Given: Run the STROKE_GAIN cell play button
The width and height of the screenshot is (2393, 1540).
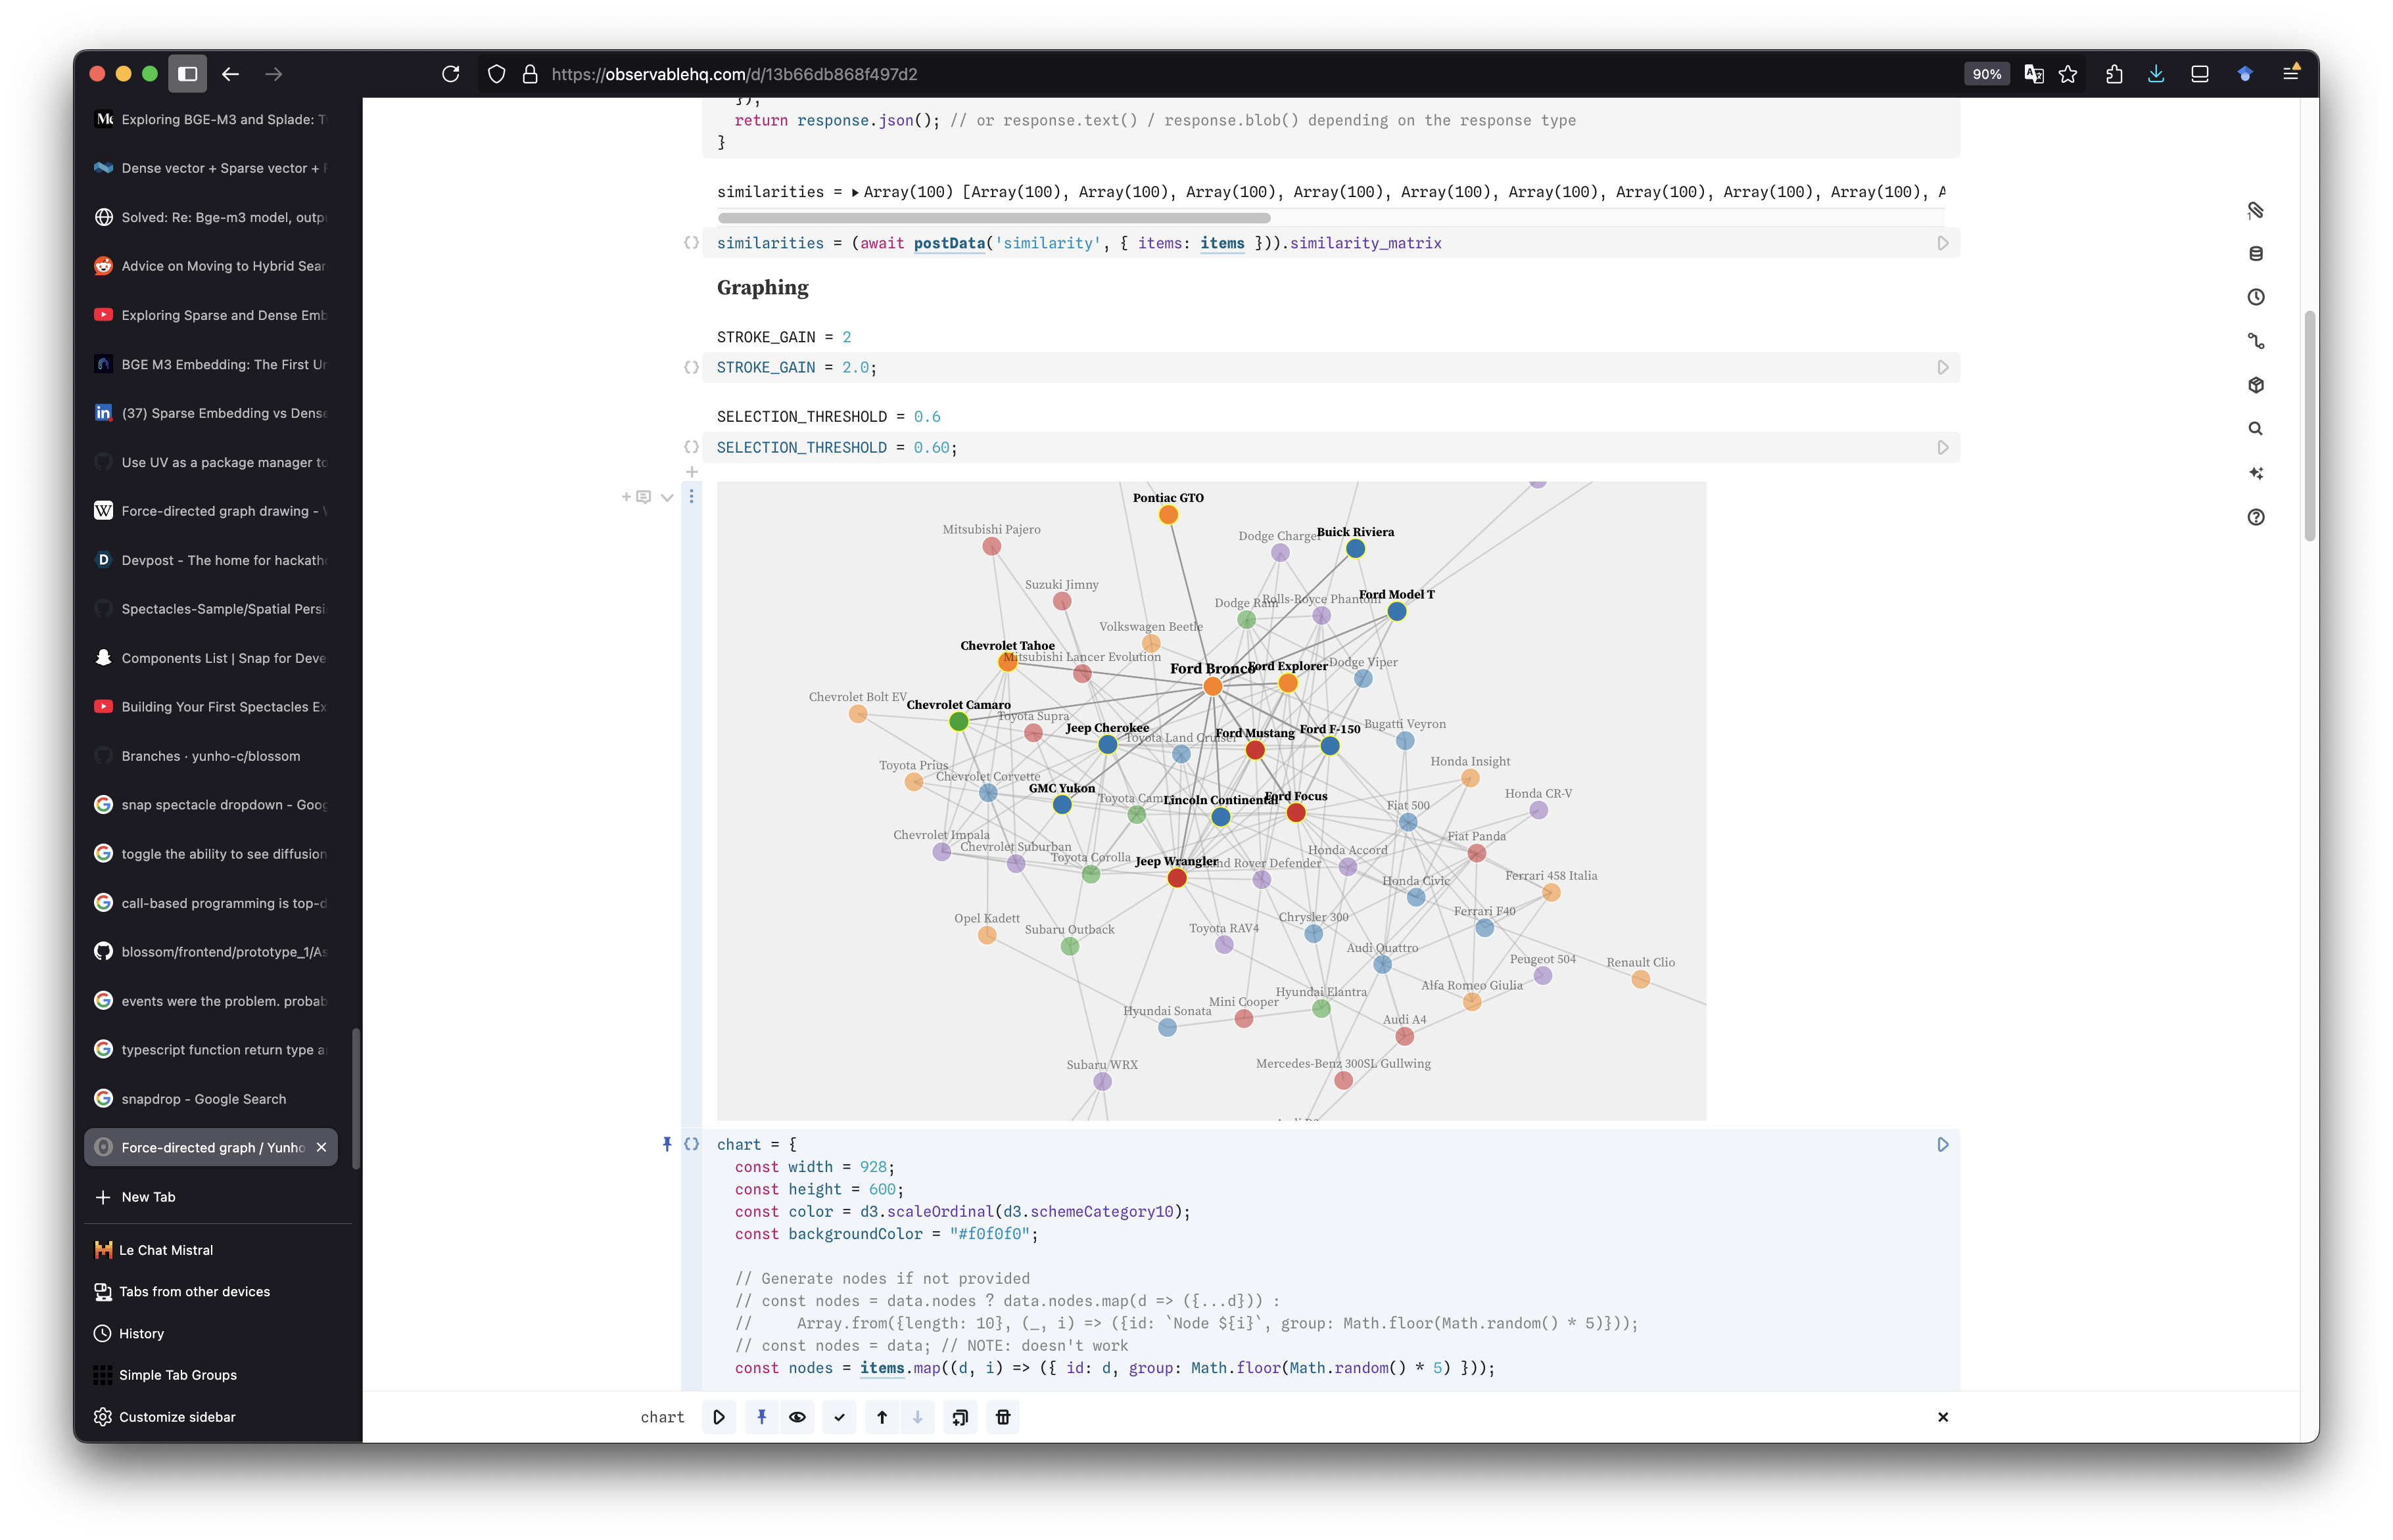Looking at the screenshot, I should tap(1942, 368).
